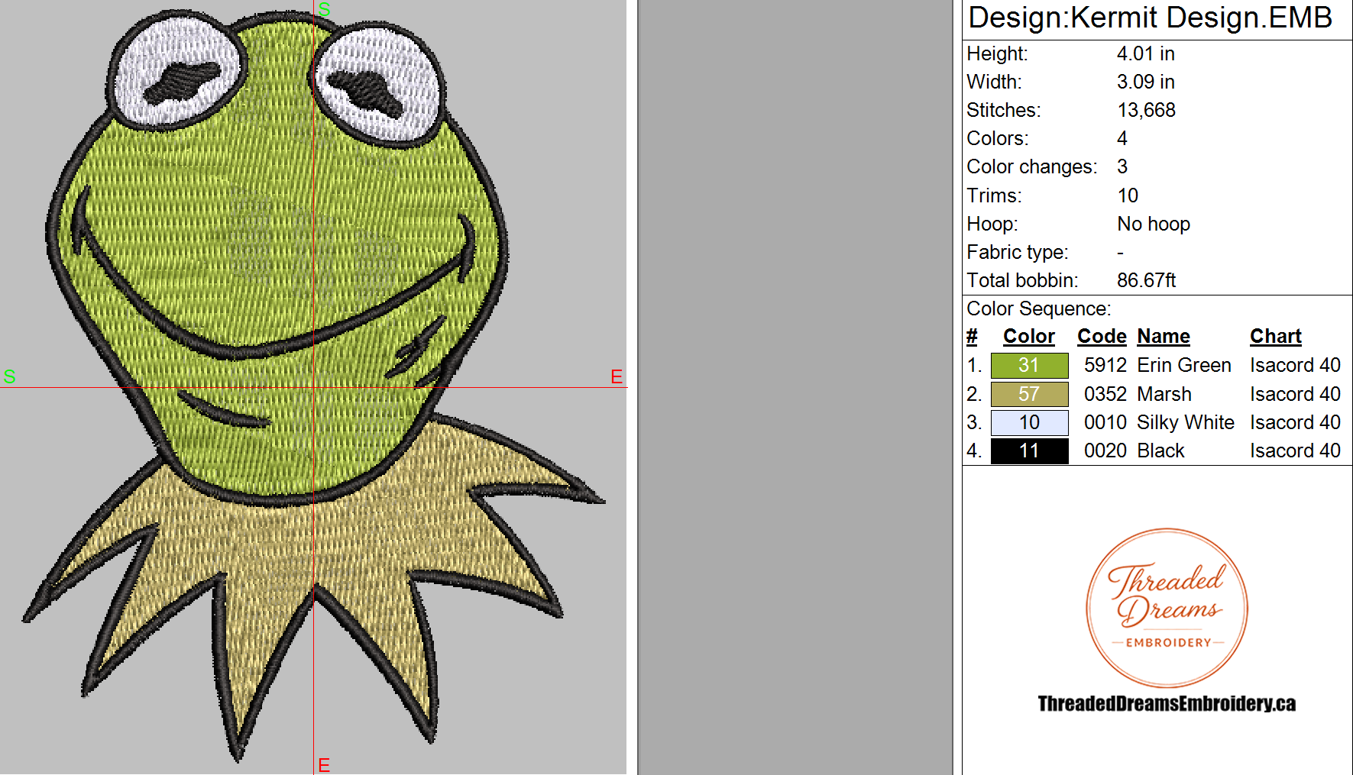Screen dimensions: 1353x775
Task: Select the Color column header
Action: [x=1028, y=336]
